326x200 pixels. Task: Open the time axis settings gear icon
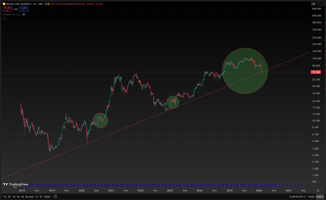(x=318, y=191)
